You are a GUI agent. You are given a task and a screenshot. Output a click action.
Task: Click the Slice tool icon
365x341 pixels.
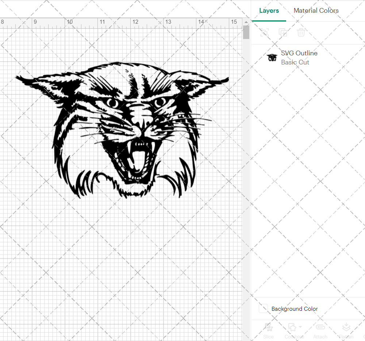tap(268, 327)
